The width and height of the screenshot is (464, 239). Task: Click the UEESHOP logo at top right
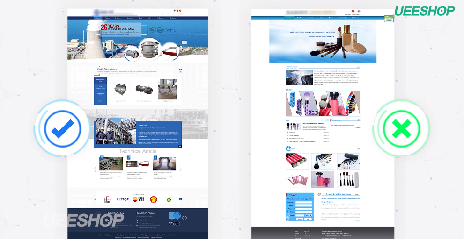tap(424, 10)
